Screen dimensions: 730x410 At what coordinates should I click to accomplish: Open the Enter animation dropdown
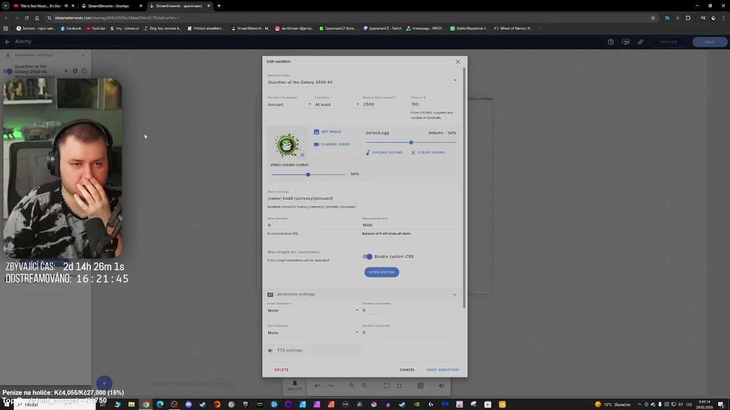point(313,310)
